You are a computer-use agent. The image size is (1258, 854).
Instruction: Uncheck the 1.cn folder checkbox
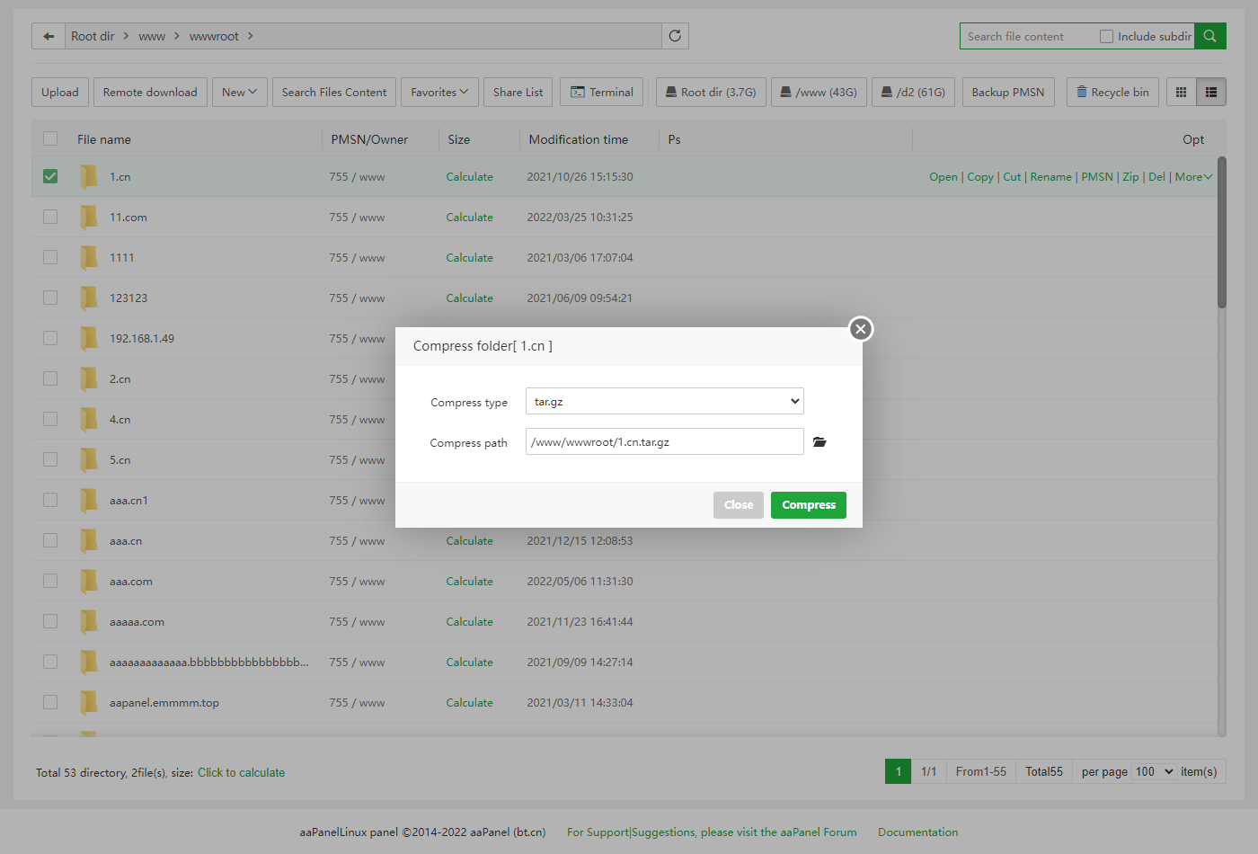(50, 176)
